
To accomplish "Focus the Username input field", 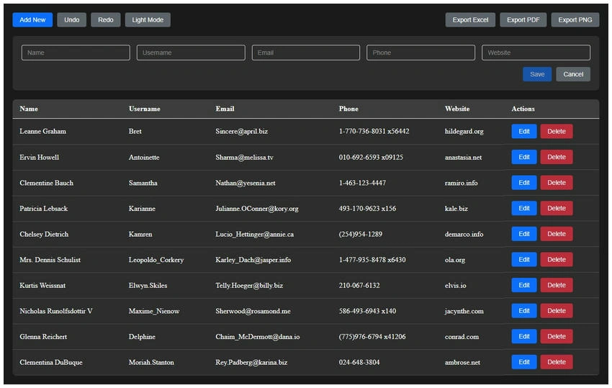I will 191,53.
